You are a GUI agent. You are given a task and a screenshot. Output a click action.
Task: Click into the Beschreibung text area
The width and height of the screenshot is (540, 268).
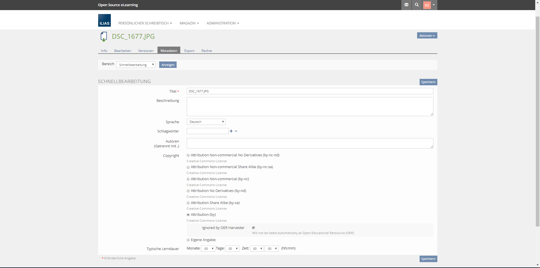click(x=310, y=107)
